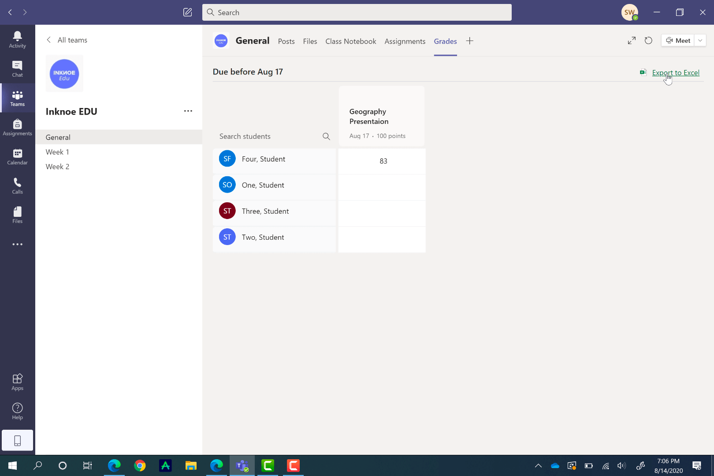This screenshot has height=476, width=714.
Task: Click the Export to Excel link
Action: 676,73
